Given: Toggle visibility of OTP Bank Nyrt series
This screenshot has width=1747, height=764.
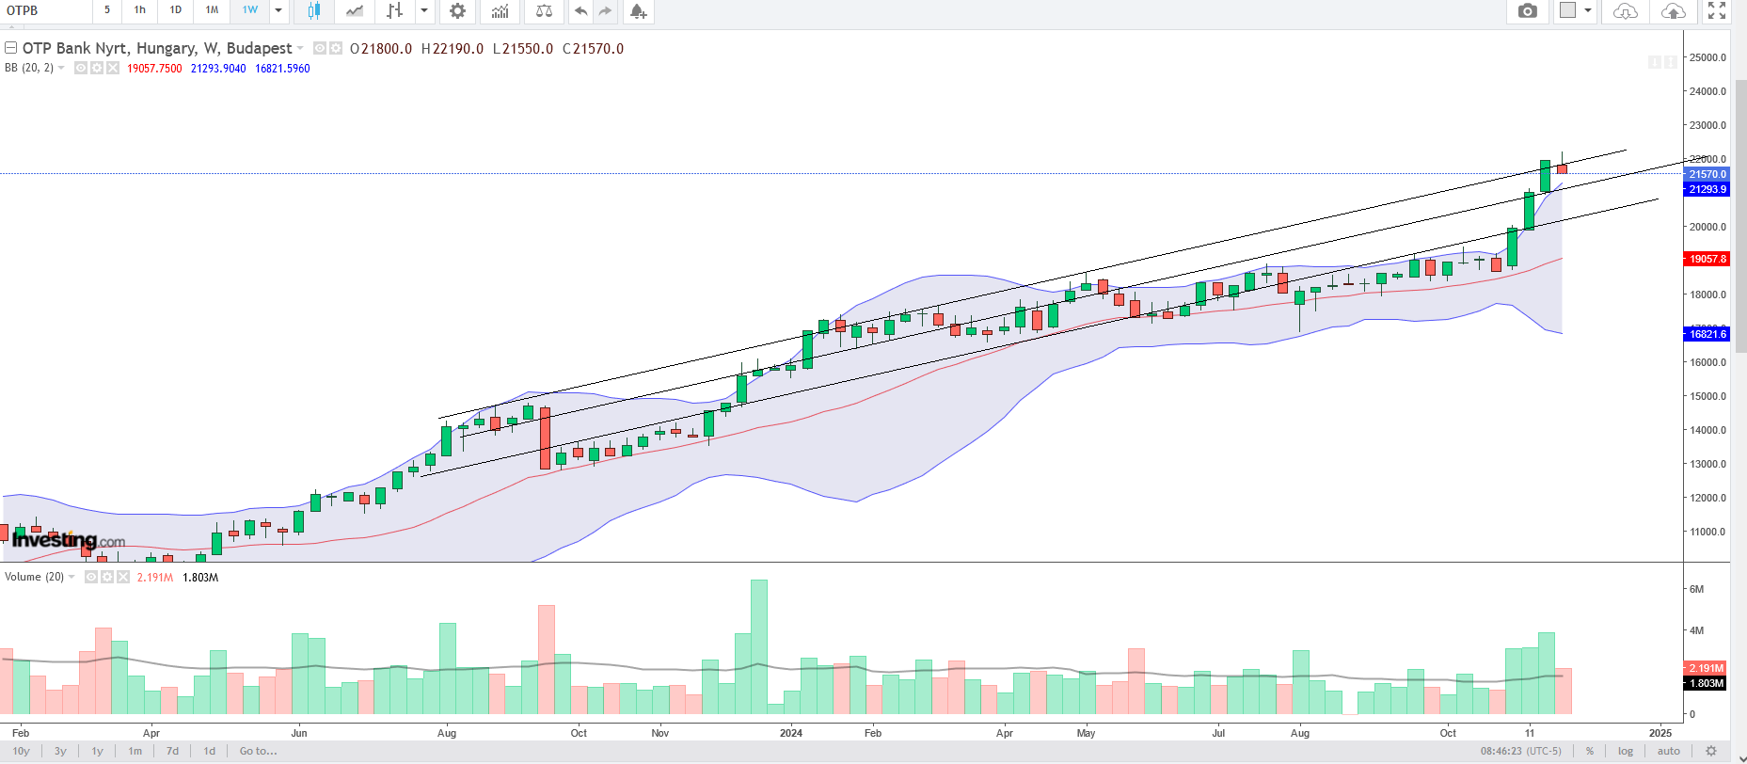Looking at the screenshot, I should pyautogui.click(x=320, y=48).
